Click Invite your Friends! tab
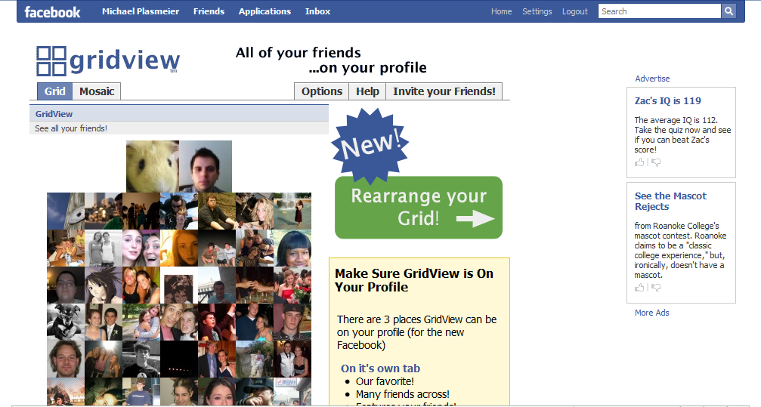The image size is (761, 407). 444,91
